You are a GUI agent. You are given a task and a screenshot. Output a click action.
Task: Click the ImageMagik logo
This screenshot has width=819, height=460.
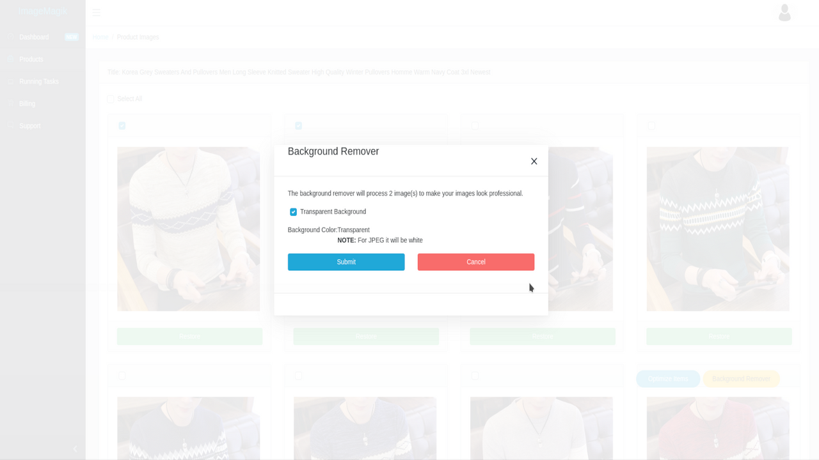click(43, 11)
